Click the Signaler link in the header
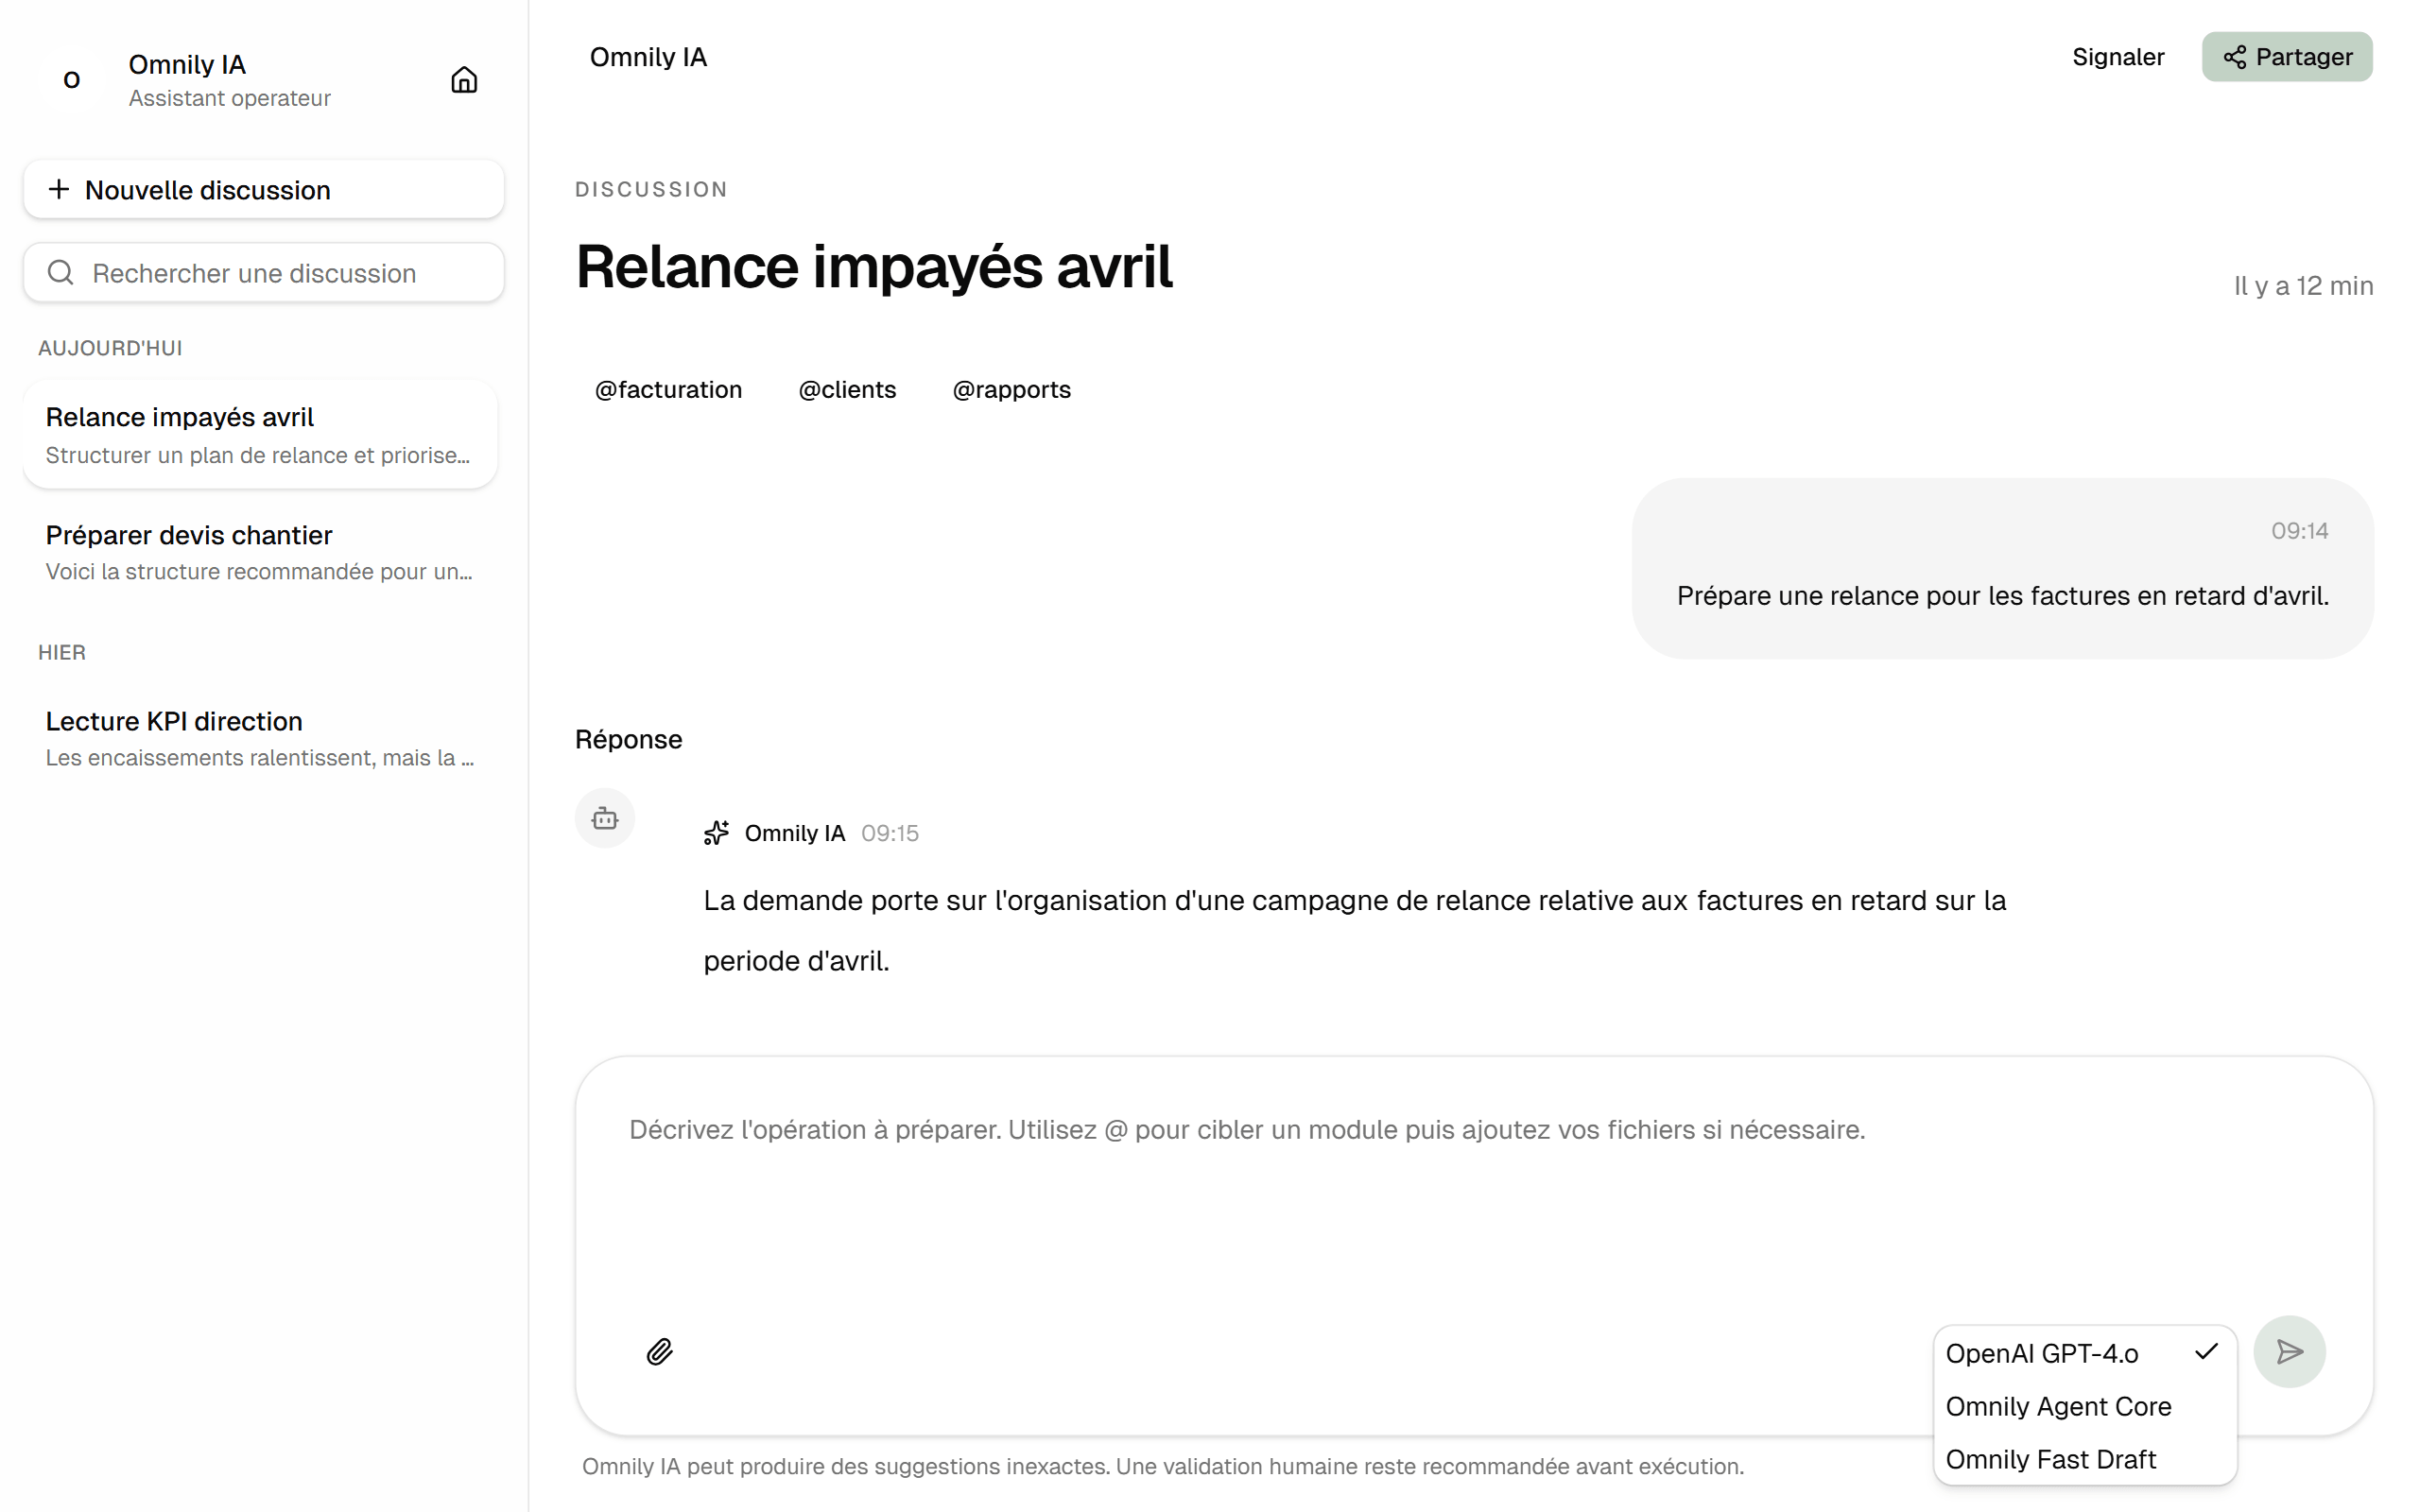Screen dimensions: 2420x1512 pos(2117,57)
